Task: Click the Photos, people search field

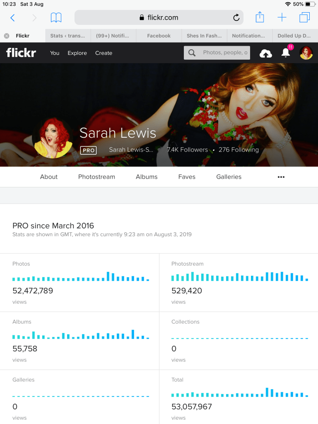Action: pyautogui.click(x=224, y=53)
